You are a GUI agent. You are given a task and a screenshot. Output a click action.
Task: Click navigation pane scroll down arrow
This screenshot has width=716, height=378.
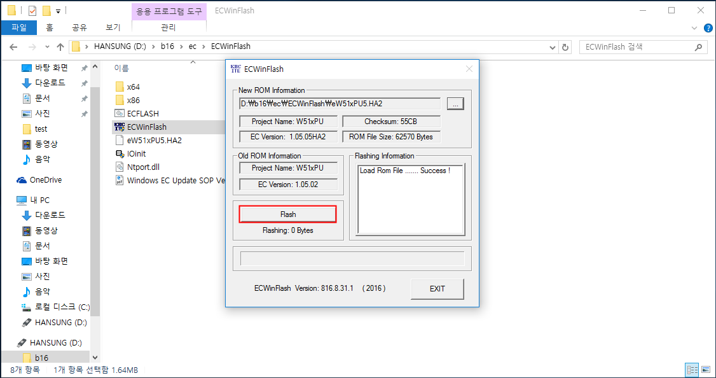(x=95, y=358)
